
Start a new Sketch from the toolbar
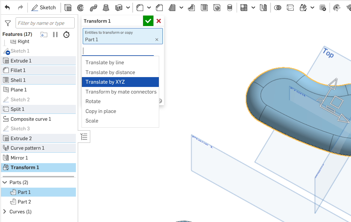[x=44, y=7]
